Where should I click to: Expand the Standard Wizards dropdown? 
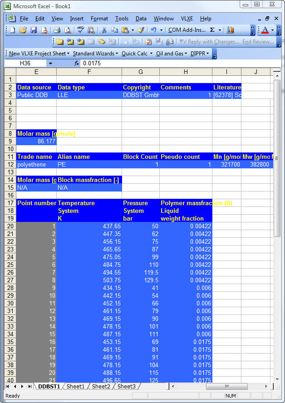[95, 54]
